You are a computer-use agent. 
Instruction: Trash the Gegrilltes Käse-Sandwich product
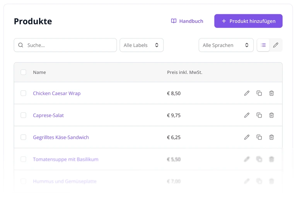tap(271, 137)
